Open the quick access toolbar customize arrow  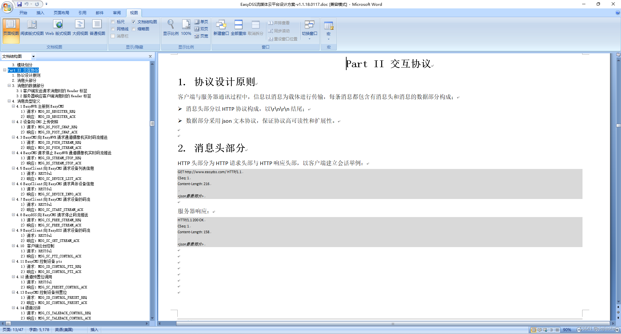(x=46, y=4)
